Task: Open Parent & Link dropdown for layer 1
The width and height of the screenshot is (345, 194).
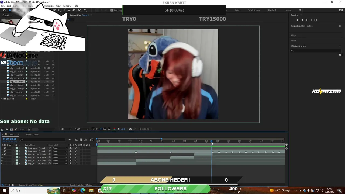Action: 60,148
